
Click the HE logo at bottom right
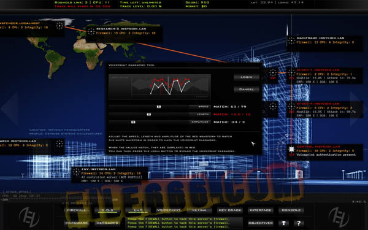339,217
